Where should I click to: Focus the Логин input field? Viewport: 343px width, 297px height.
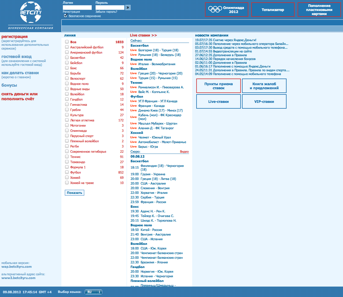pos(77,8)
